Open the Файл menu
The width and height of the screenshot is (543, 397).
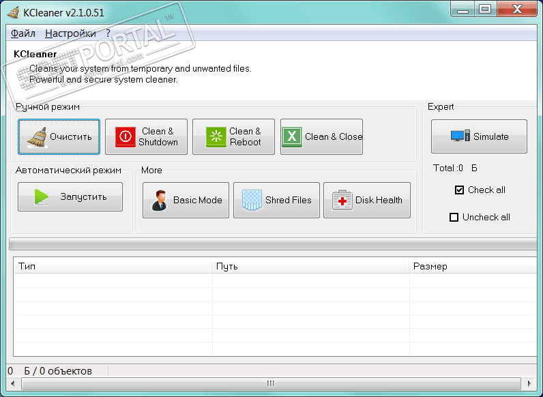point(23,33)
